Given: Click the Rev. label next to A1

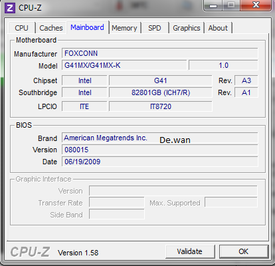Looking at the screenshot, I should (225, 92).
